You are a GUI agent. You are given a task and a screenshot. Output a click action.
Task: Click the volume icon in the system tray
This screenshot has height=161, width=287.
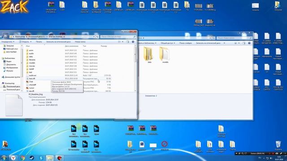pos(271,158)
